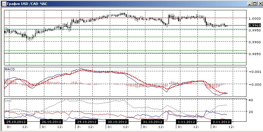
Task: Click the 0.9900 price axis label
Action: (x=255, y=42)
